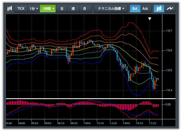This screenshot has width=182, height=131.
Task: Select the TICK timeframe
Action: (x=21, y=8)
